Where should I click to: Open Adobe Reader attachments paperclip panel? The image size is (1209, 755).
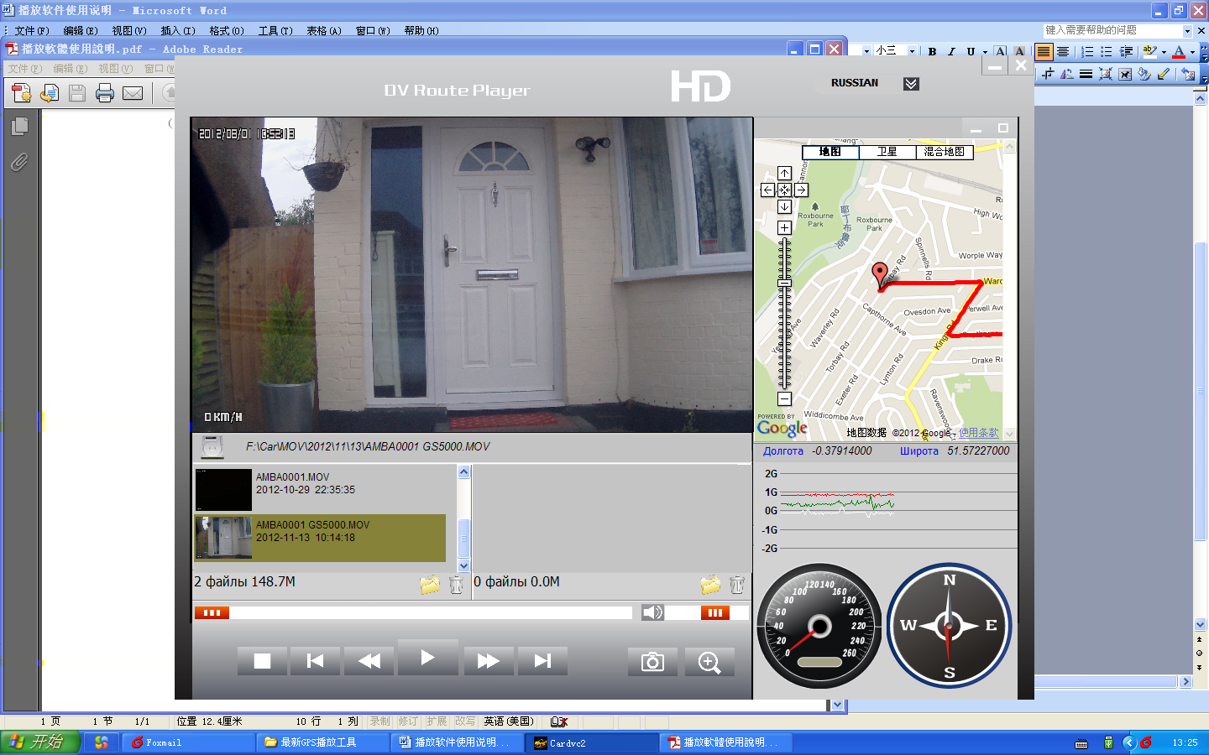(19, 162)
